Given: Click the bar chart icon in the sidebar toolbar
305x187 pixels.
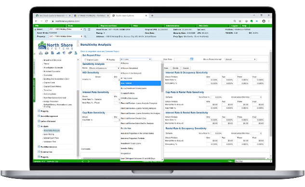Looking at the screenshot, I should 58,53.
